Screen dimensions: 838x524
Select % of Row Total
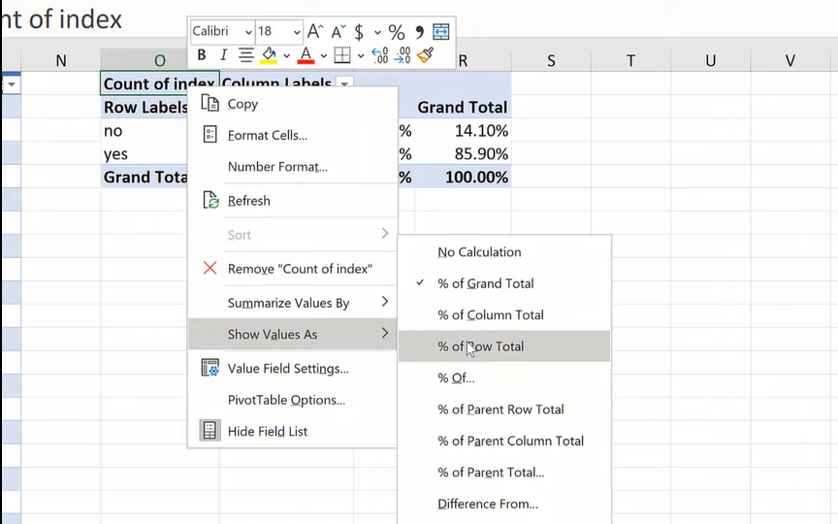click(x=504, y=346)
